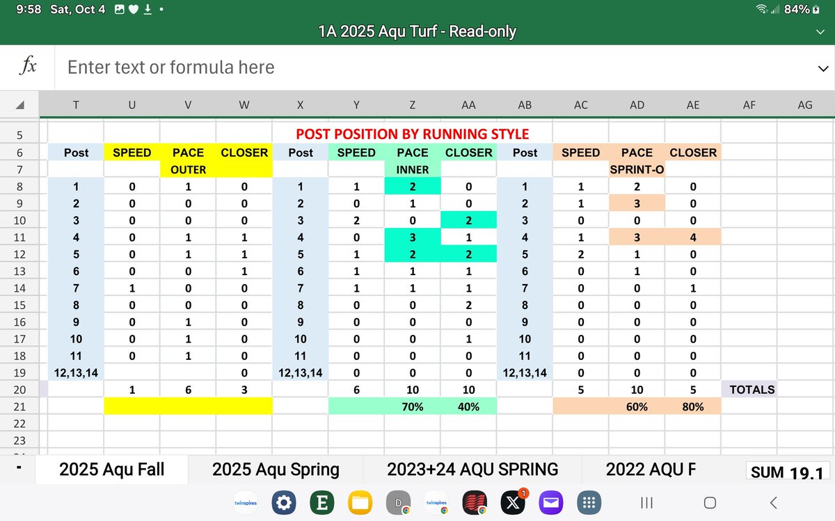Open the purple email app
835x521 pixels.
tap(552, 503)
